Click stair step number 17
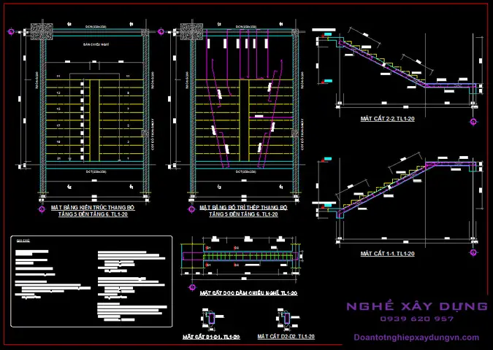Image resolution: width=493 pixels, height=350 pixels. click(58, 125)
